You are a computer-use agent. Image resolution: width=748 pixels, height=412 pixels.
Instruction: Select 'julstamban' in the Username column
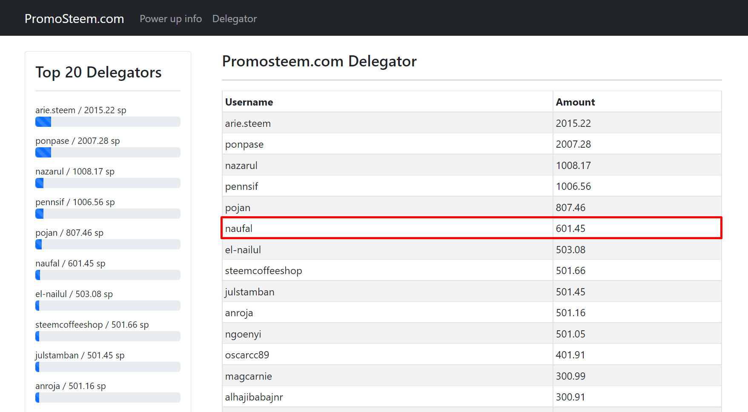(x=387, y=292)
